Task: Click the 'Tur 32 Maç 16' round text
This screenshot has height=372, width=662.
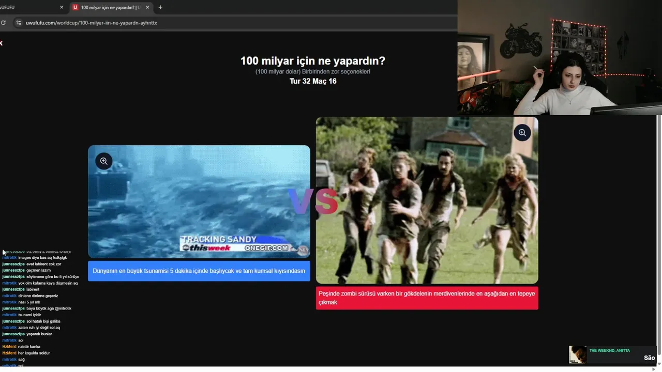Action: coord(313,81)
